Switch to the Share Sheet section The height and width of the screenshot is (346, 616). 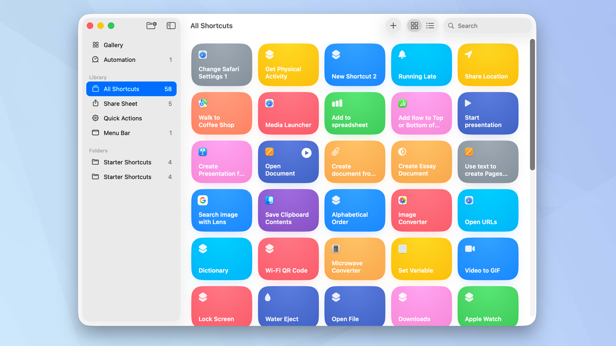point(120,104)
